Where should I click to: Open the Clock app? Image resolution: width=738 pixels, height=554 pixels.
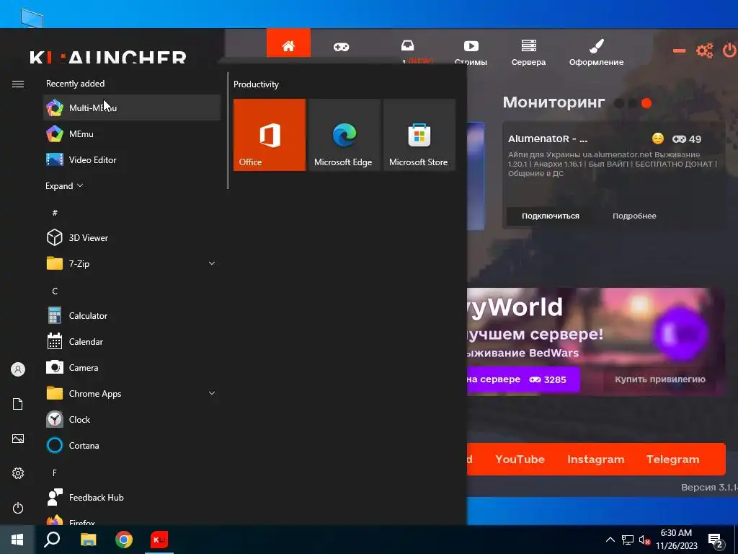(132, 419)
